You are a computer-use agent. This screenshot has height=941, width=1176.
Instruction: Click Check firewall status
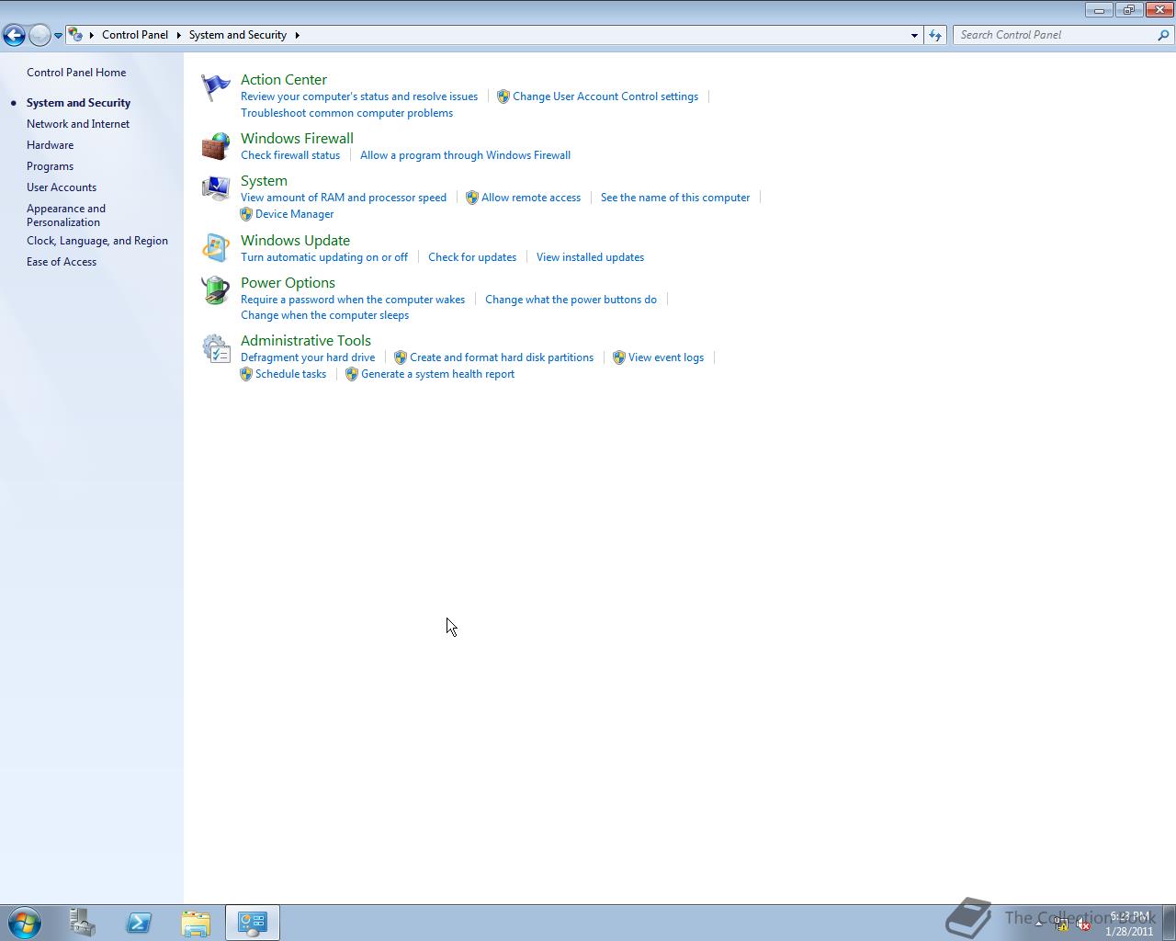coord(290,155)
